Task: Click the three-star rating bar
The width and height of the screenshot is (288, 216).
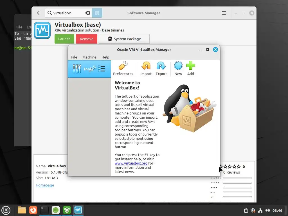Action: click(237, 188)
